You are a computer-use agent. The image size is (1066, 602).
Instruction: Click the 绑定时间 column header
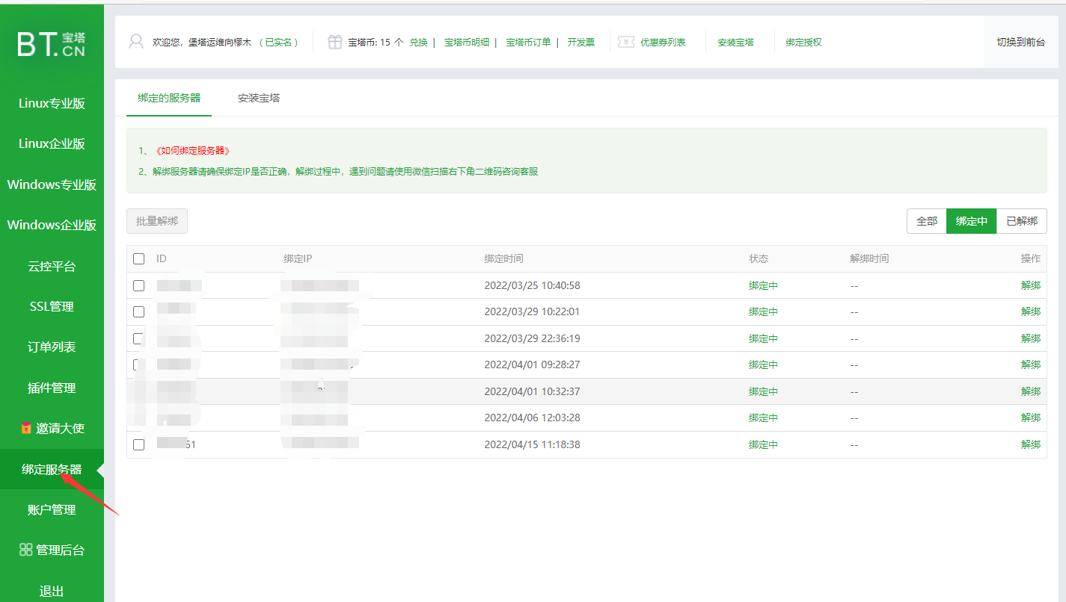point(503,259)
